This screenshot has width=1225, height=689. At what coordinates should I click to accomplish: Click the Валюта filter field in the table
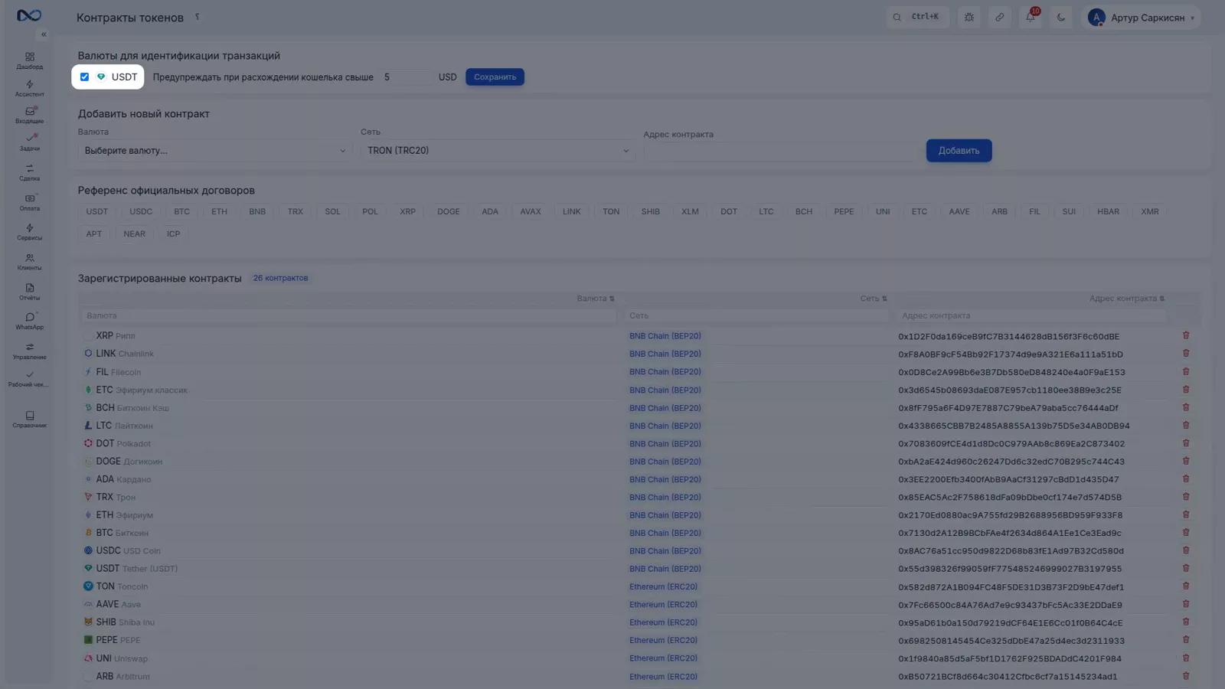(x=348, y=315)
